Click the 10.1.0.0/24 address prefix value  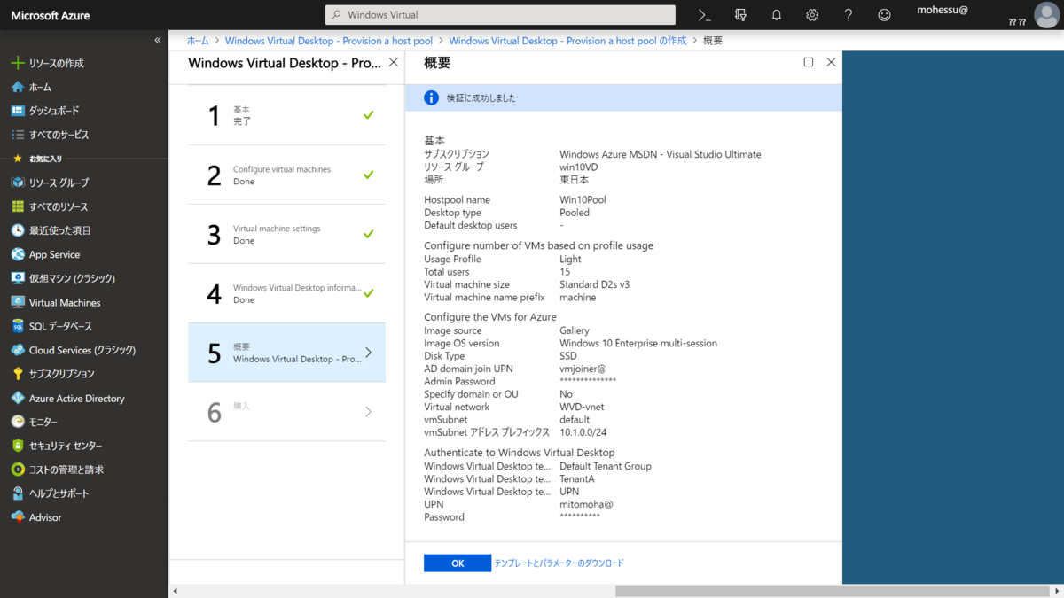pos(584,432)
